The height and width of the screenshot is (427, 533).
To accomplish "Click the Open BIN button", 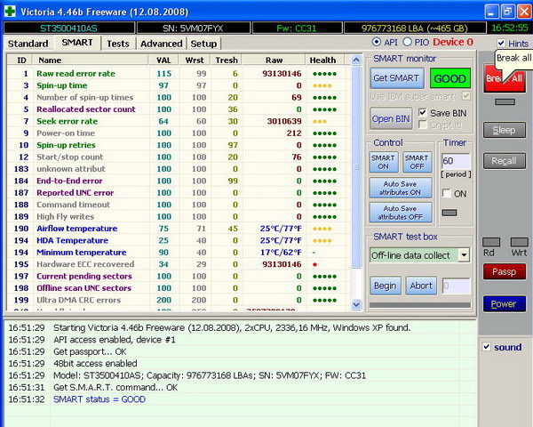I will tap(391, 118).
